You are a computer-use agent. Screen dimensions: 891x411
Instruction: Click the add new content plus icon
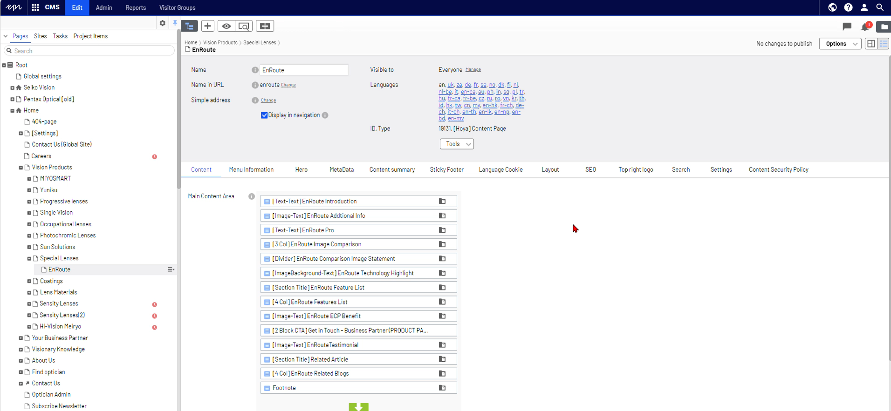(x=208, y=26)
